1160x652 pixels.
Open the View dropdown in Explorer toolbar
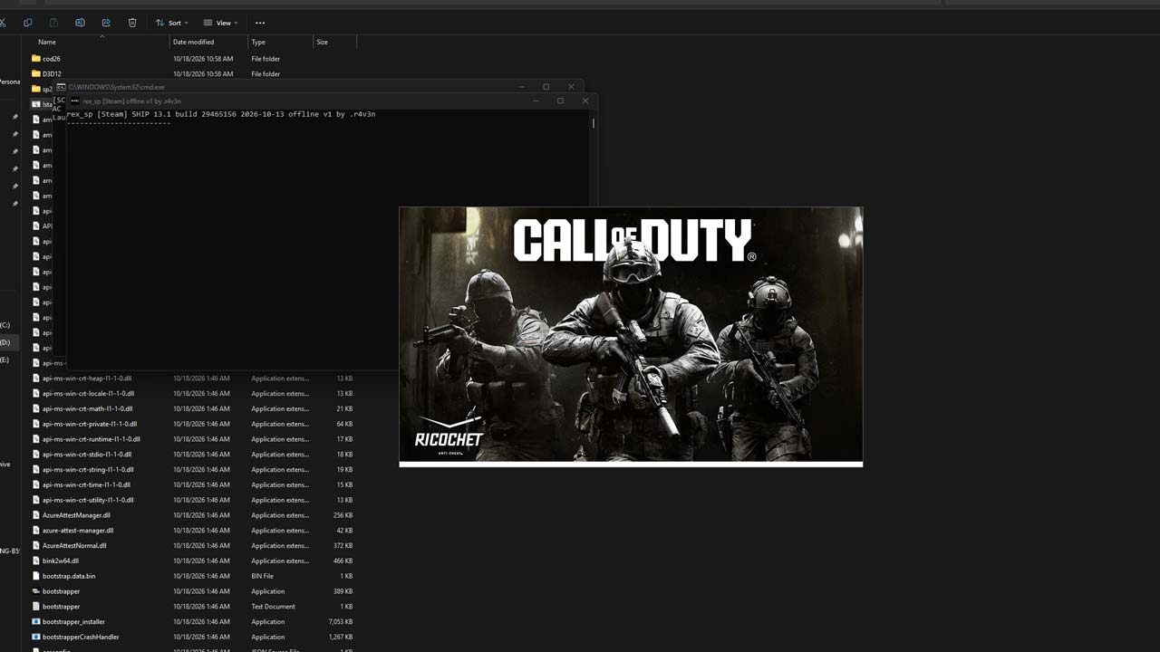[220, 23]
